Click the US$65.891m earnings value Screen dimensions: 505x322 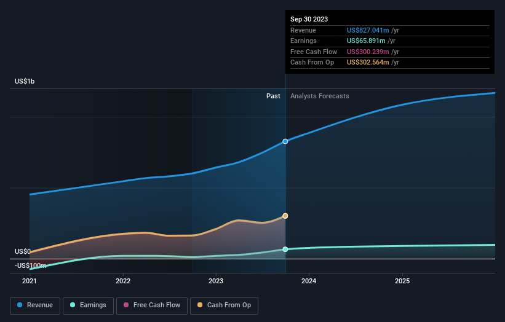click(x=366, y=41)
